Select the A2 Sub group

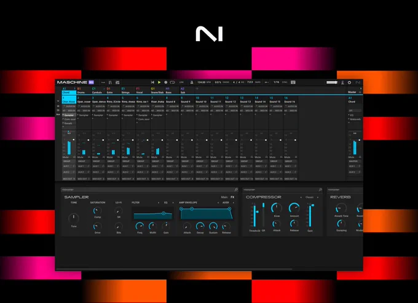[x=187, y=90]
